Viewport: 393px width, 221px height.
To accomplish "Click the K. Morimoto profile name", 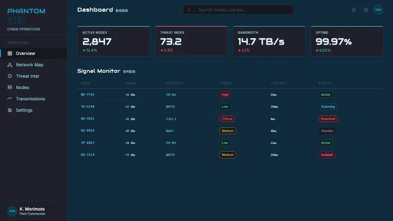I will (x=32, y=209).
